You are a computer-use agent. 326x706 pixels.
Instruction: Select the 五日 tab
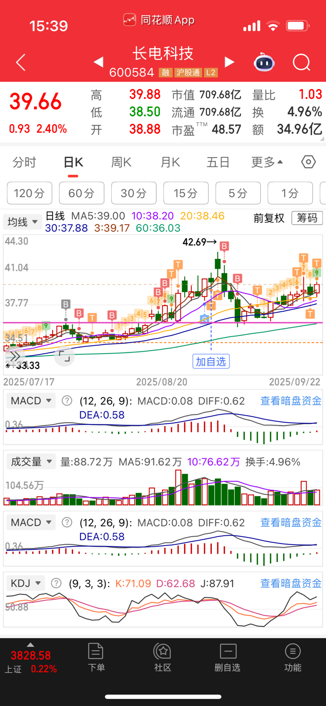[x=218, y=162]
